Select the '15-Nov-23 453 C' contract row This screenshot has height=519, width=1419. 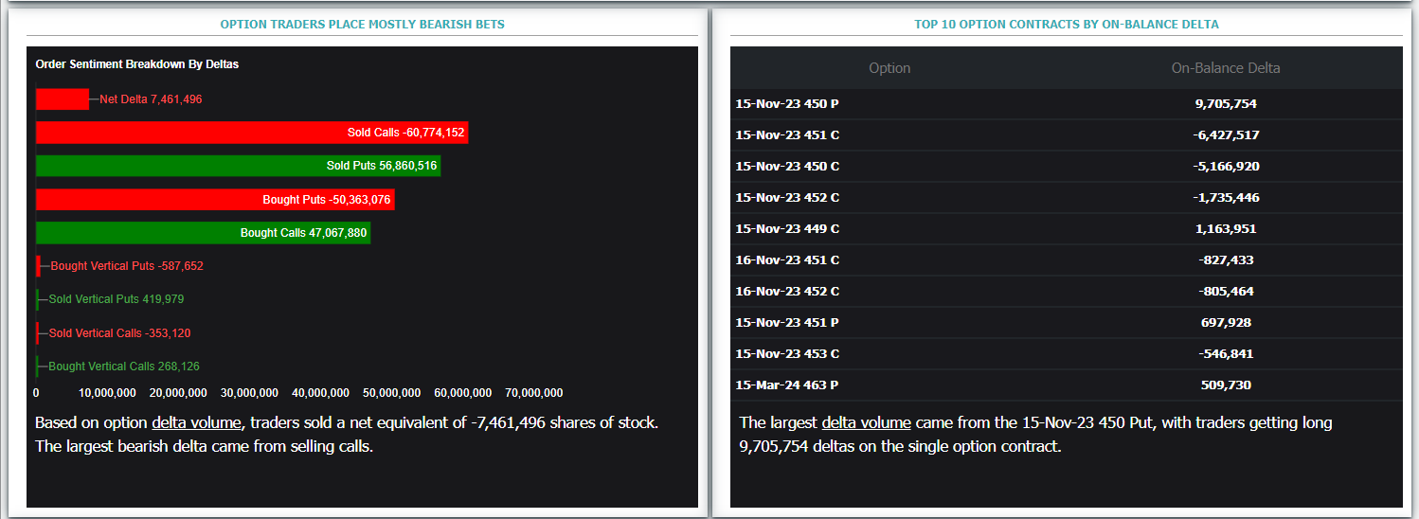point(1067,354)
